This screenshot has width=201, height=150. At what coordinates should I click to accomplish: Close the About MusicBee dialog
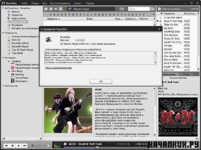159,29
